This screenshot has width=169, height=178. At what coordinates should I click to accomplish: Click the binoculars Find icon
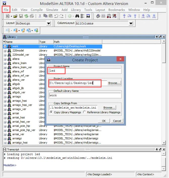pyautogui.click(x=77, y=16)
